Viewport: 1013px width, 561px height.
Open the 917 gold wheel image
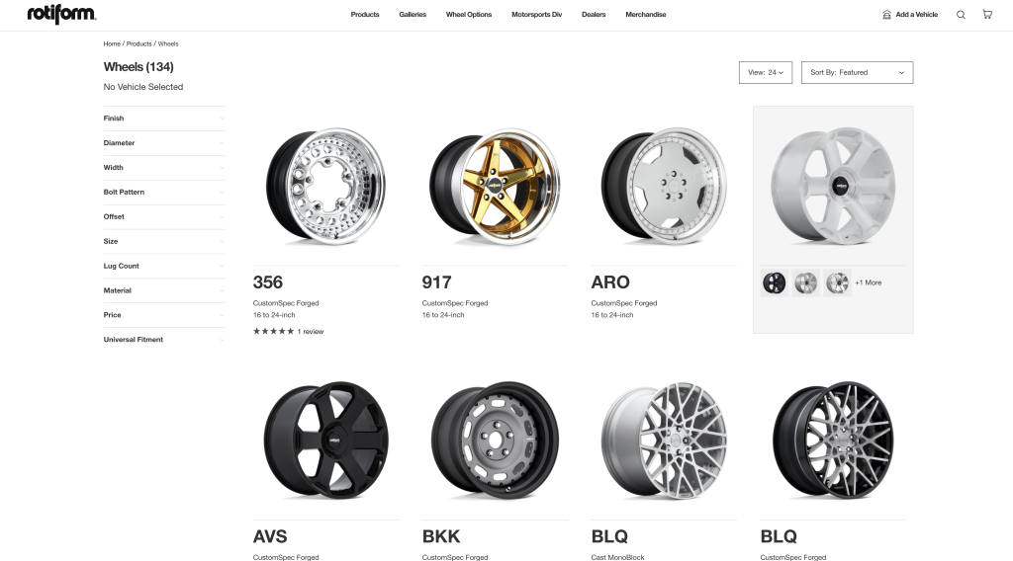point(495,187)
